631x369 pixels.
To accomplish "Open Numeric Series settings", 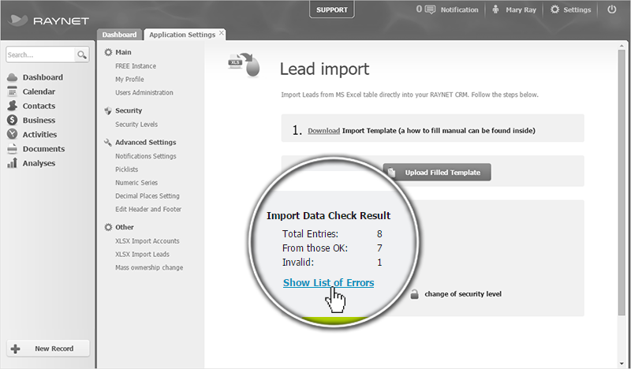I will pyautogui.click(x=136, y=183).
